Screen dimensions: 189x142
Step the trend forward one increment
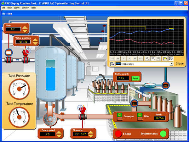click(x=129, y=58)
